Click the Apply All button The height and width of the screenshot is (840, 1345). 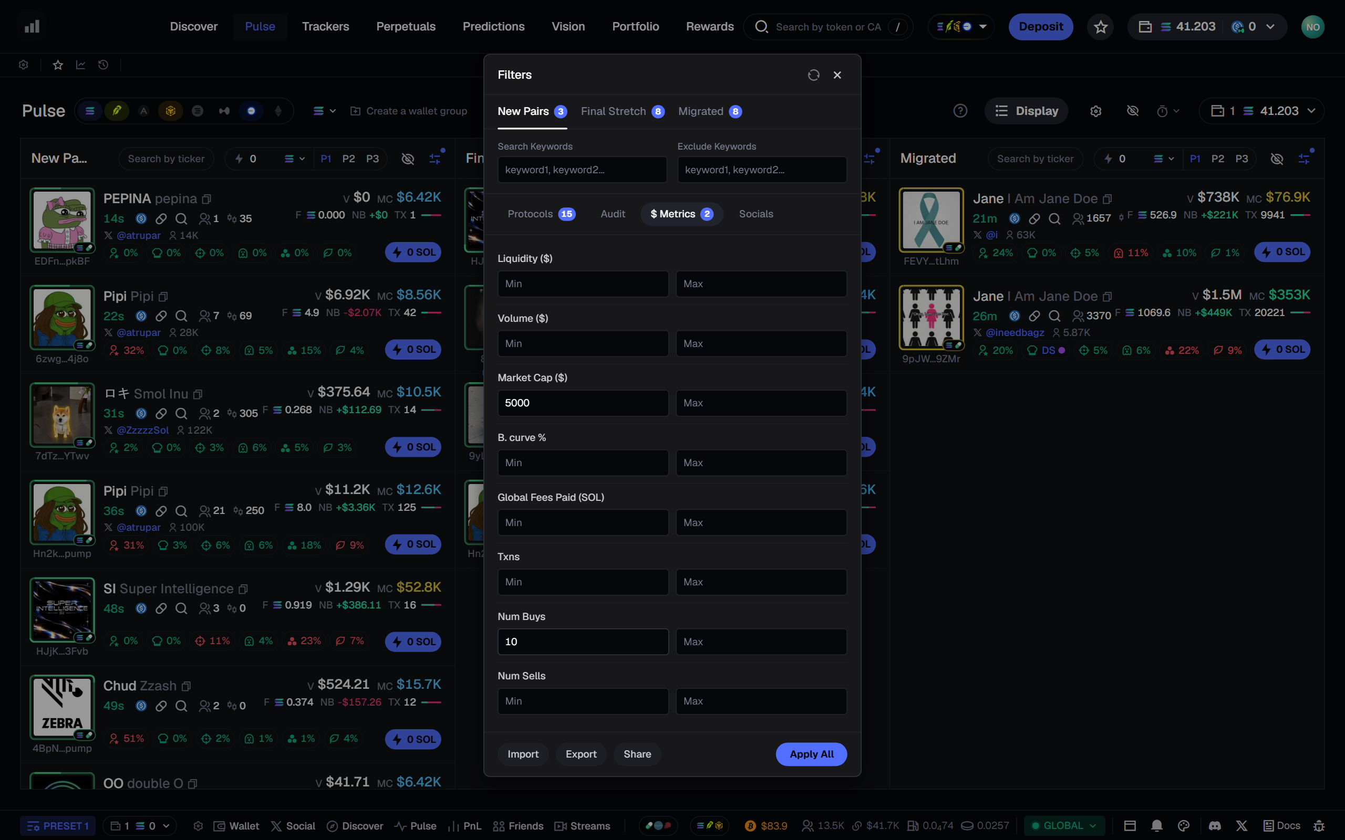pos(811,754)
